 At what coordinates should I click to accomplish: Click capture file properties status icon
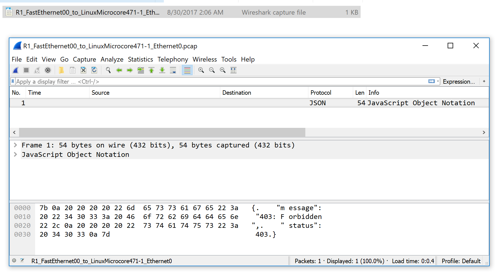point(22,260)
